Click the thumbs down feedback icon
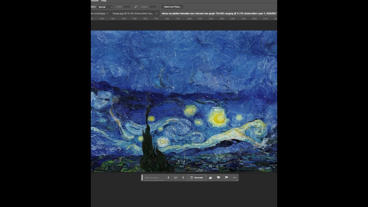 [x=218, y=178]
